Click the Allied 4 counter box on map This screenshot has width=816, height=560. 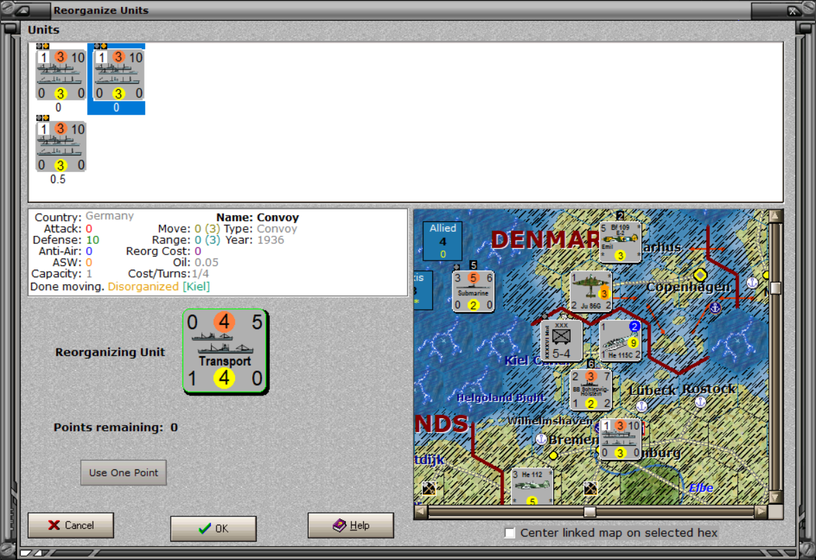pyautogui.click(x=443, y=241)
